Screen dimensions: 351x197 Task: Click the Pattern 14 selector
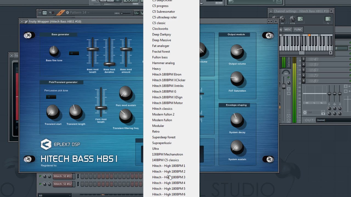(78, 13)
